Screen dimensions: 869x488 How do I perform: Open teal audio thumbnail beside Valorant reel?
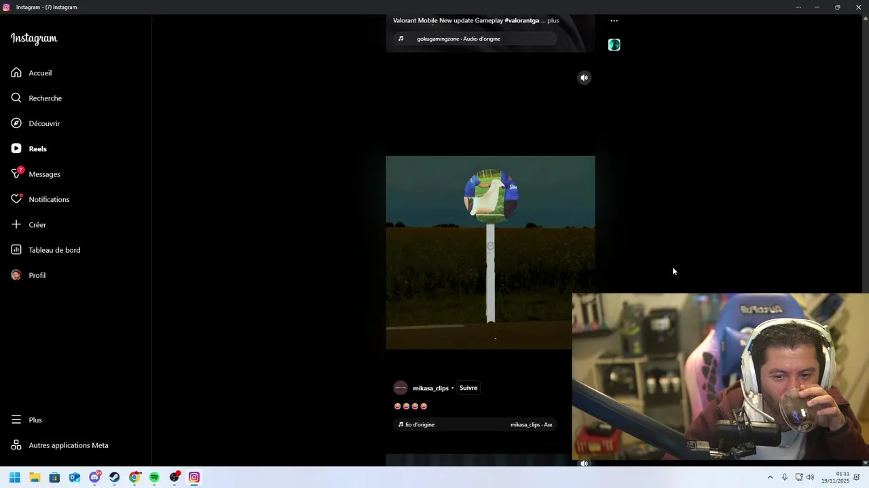point(614,45)
